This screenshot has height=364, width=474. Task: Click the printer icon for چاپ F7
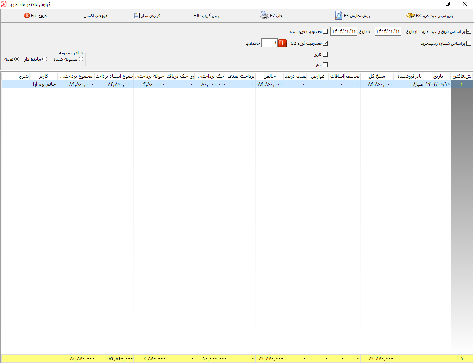(264, 16)
